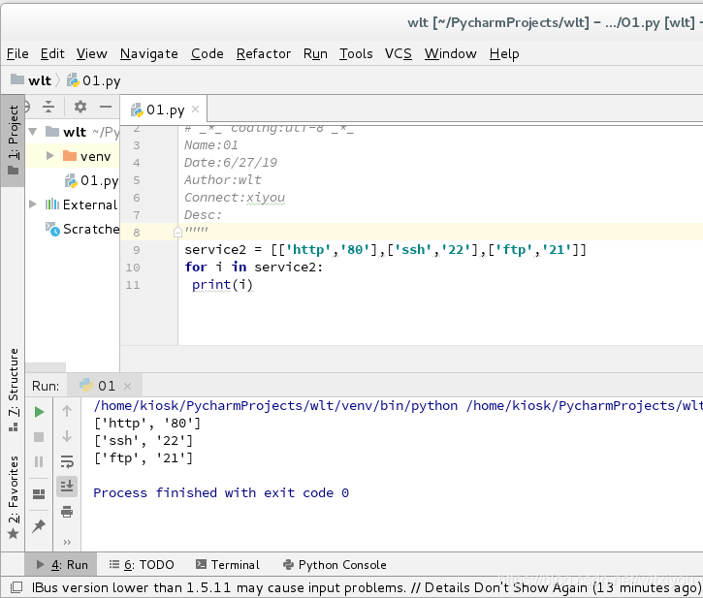Expand the venv folder
Viewport: 703px width, 598px height.
(49, 156)
